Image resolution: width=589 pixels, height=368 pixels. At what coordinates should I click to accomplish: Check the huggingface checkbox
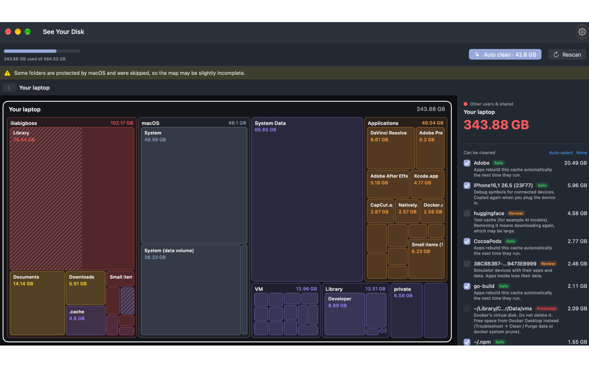pos(467,213)
